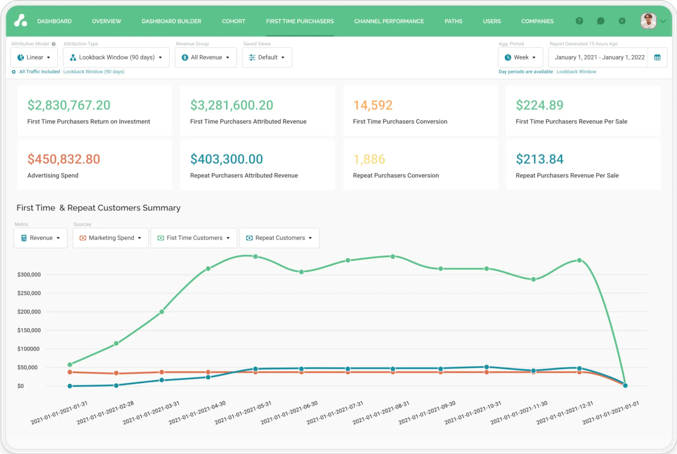Toggle the Repeat Customers series

279,238
